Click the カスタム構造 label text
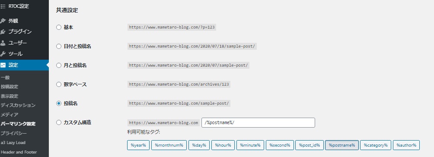This screenshot has width=434, height=157. point(77,122)
